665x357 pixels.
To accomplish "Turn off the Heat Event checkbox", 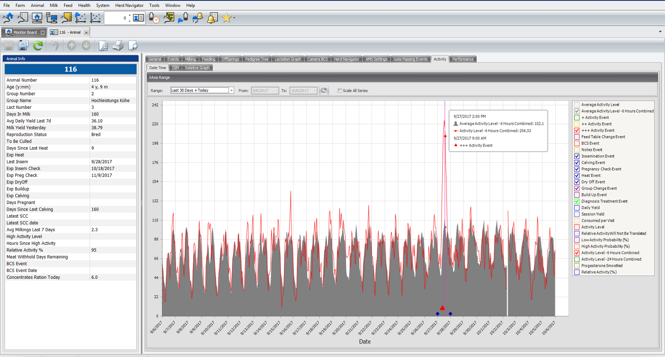I will tap(577, 176).
